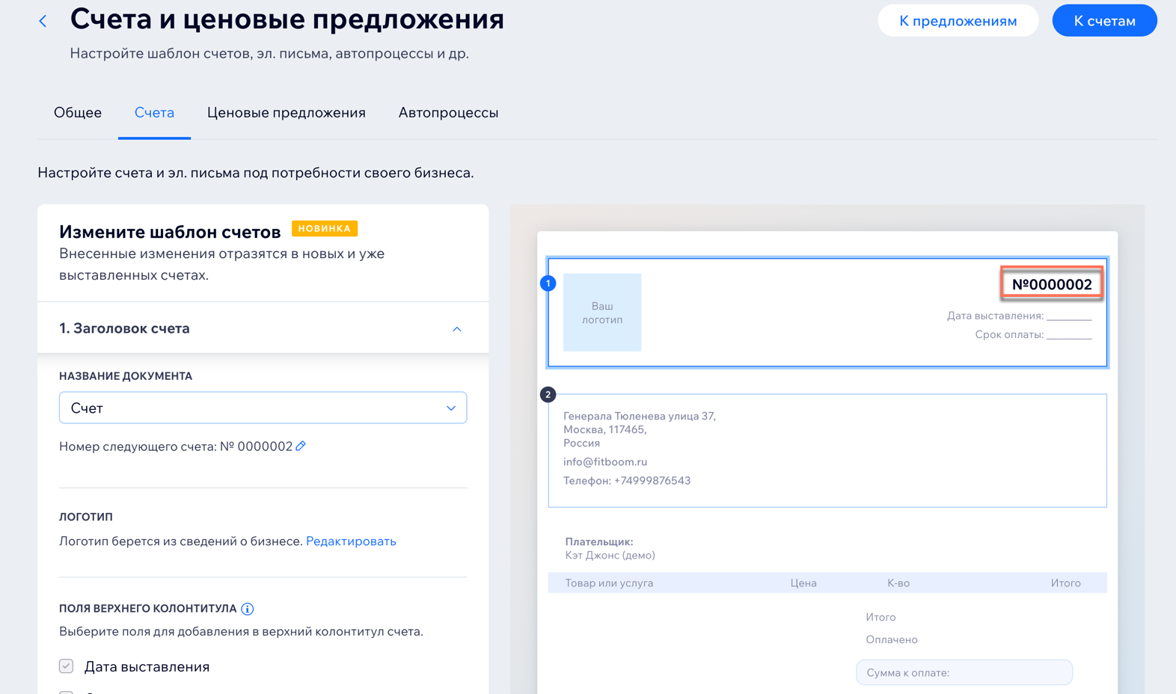Click the К счетам button

point(1104,21)
